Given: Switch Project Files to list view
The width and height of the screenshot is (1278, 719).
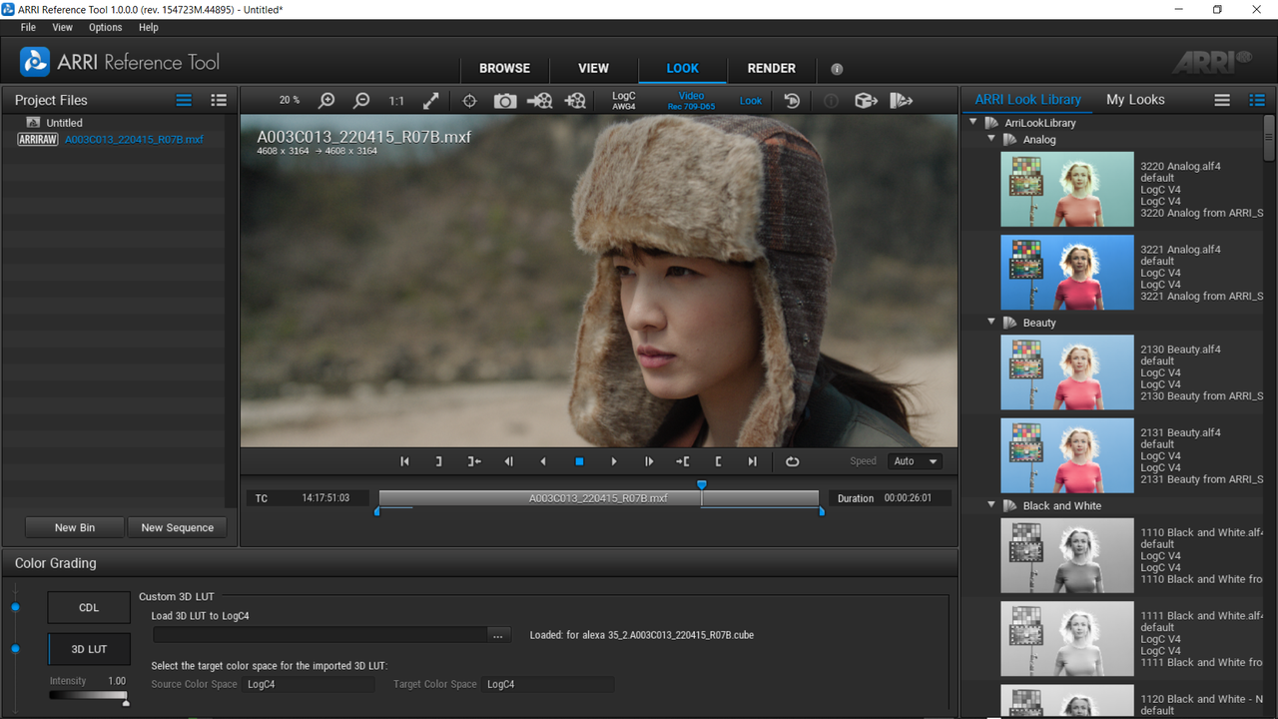Looking at the screenshot, I should click(184, 100).
